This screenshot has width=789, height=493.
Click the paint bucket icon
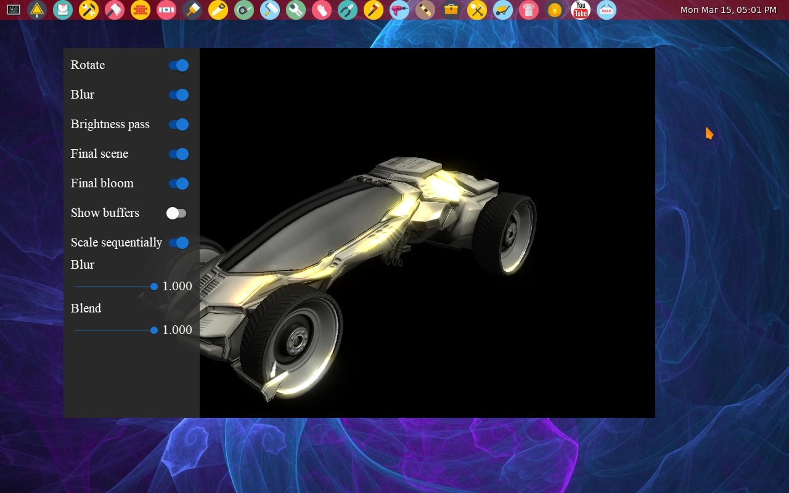point(63,10)
